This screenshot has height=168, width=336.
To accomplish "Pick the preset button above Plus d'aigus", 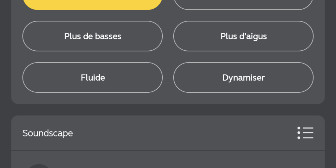I will [x=243, y=5].
